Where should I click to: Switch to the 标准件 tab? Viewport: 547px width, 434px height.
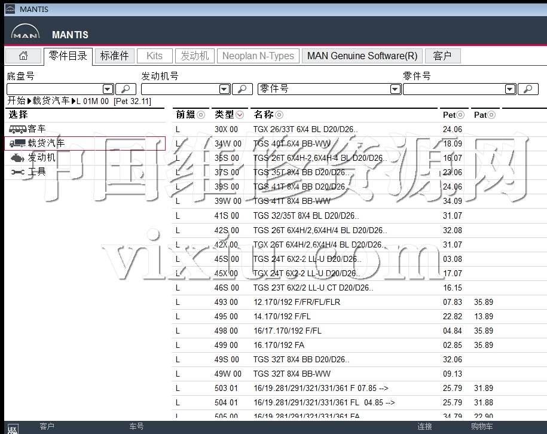point(114,56)
